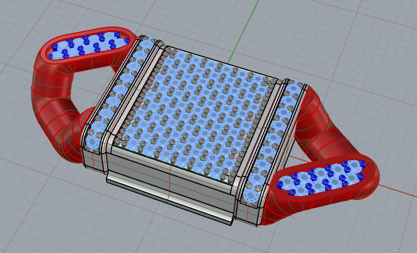
Task: Click the lower-right oval opening with blue spheres
Action: (322, 177)
